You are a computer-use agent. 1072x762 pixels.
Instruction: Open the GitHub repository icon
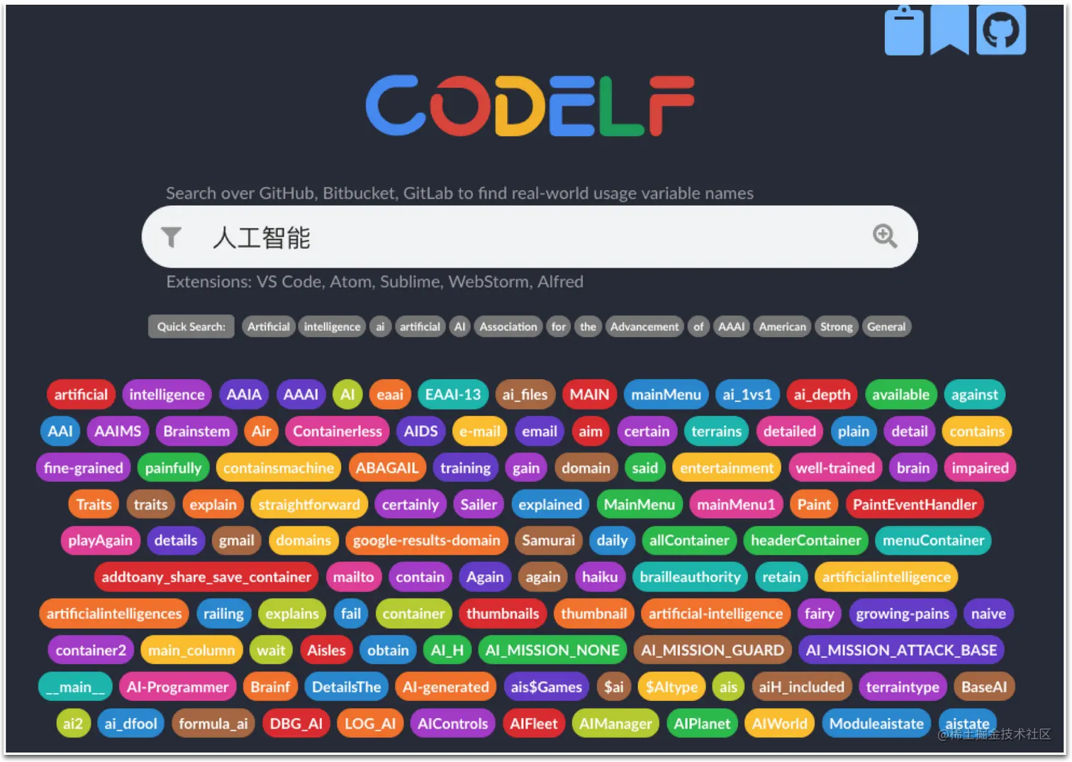coord(1001,31)
